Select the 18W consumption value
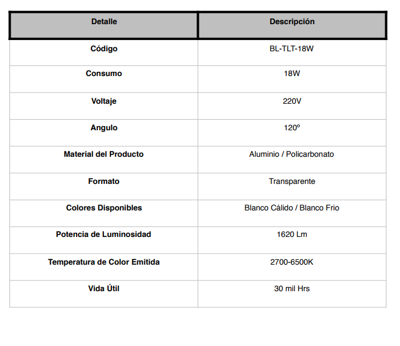Image resolution: width=400 pixels, height=346 pixels. 292,73
